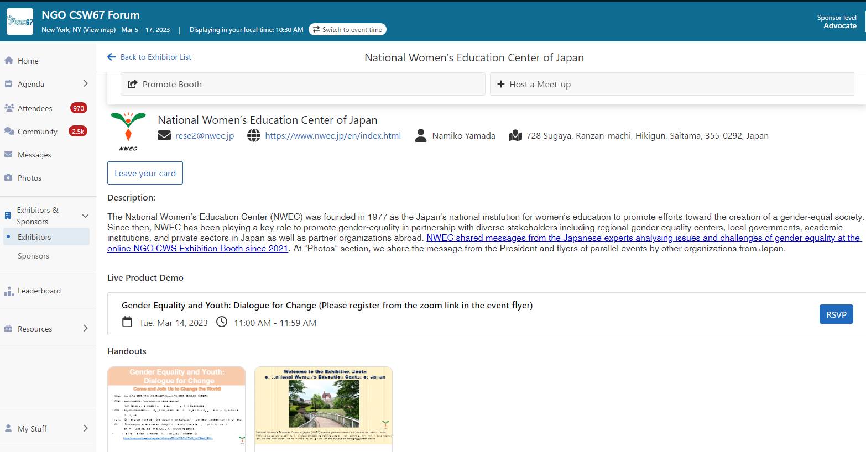Expand the My Stuff menu
Image resolution: width=866 pixels, height=452 pixels.
click(85, 428)
